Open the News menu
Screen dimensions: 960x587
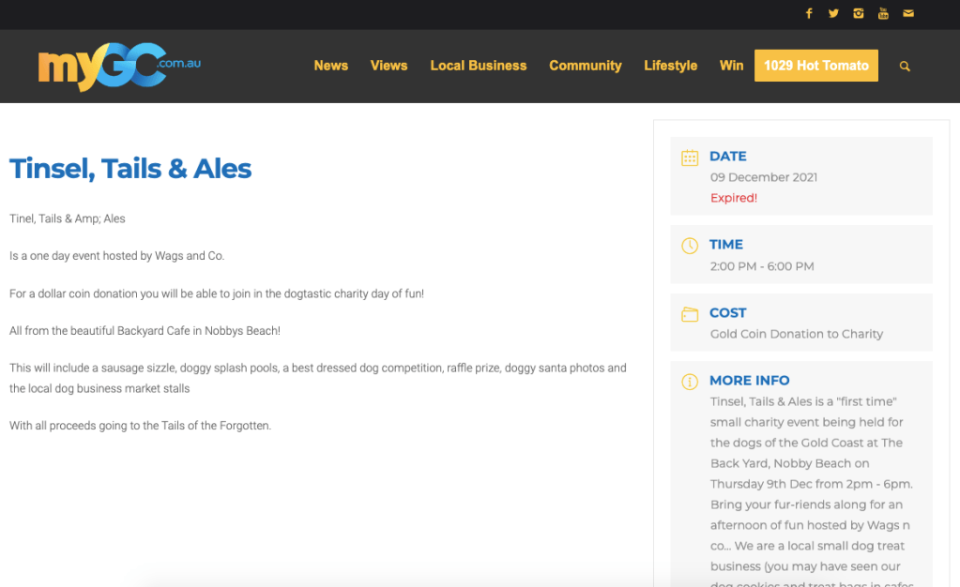330,66
